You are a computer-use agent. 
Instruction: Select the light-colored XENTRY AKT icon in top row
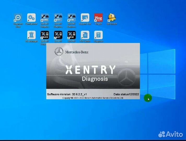click(x=58, y=18)
